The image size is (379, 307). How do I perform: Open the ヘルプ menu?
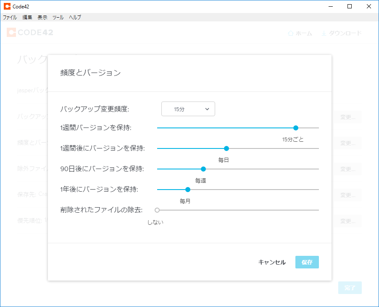[x=75, y=18]
